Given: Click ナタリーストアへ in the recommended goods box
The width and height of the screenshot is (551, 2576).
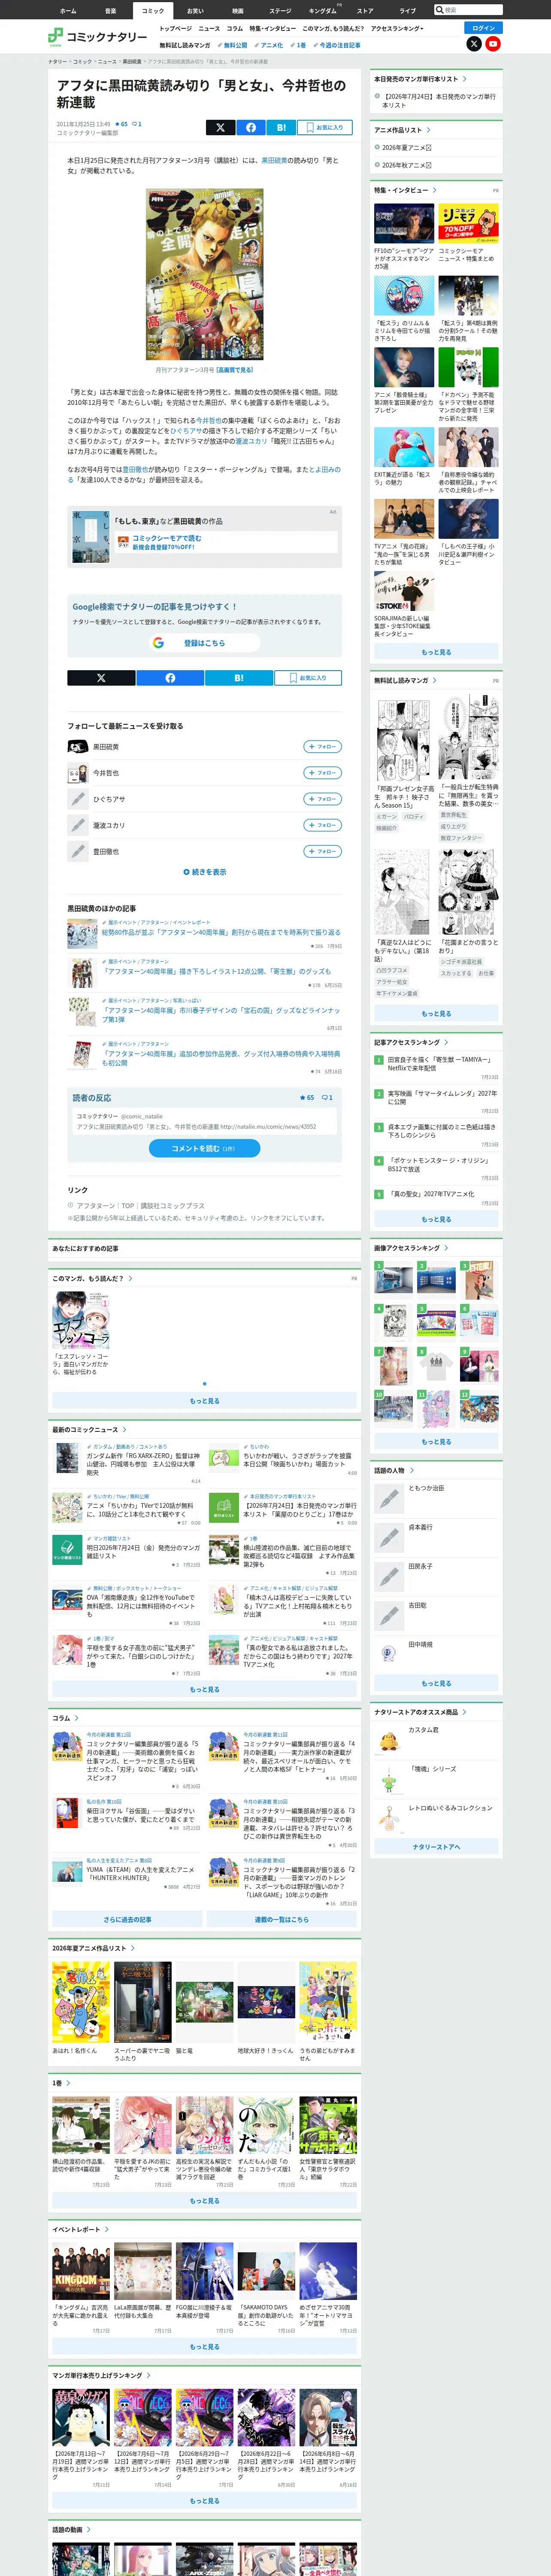Looking at the screenshot, I should 436,1847.
